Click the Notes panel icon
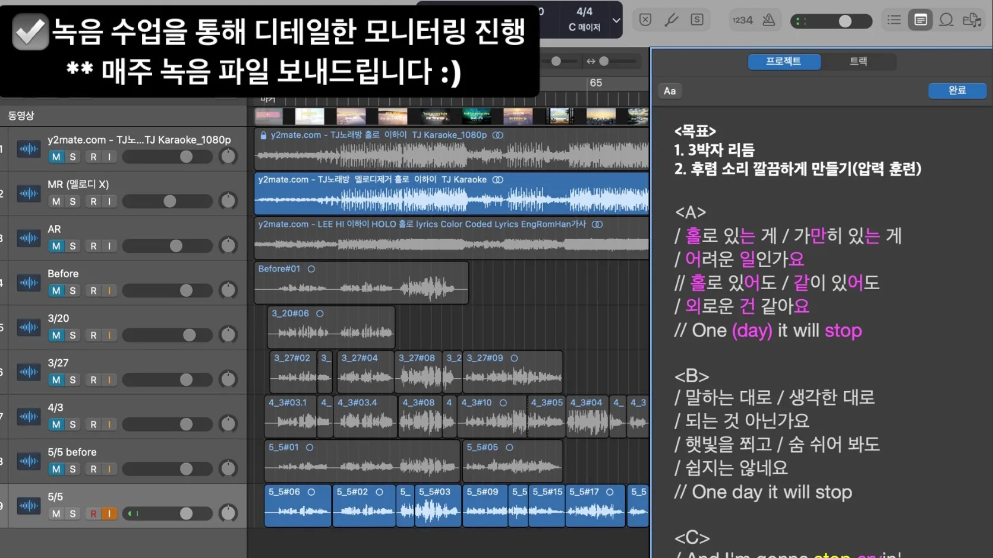The height and width of the screenshot is (558, 993). (920, 20)
